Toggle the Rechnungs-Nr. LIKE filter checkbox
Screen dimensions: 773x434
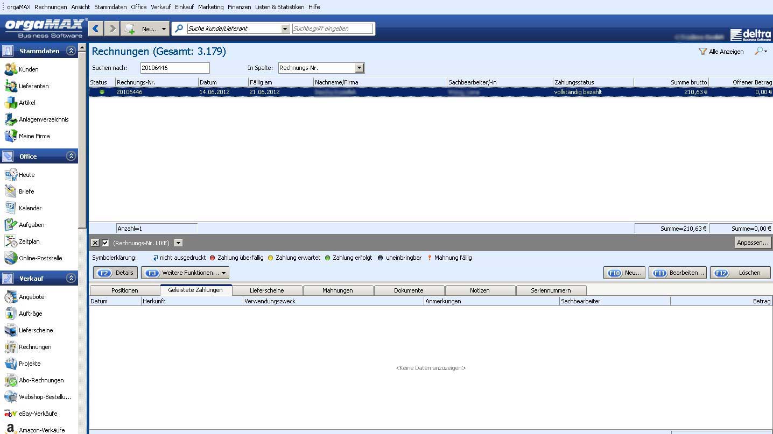pyautogui.click(x=106, y=243)
